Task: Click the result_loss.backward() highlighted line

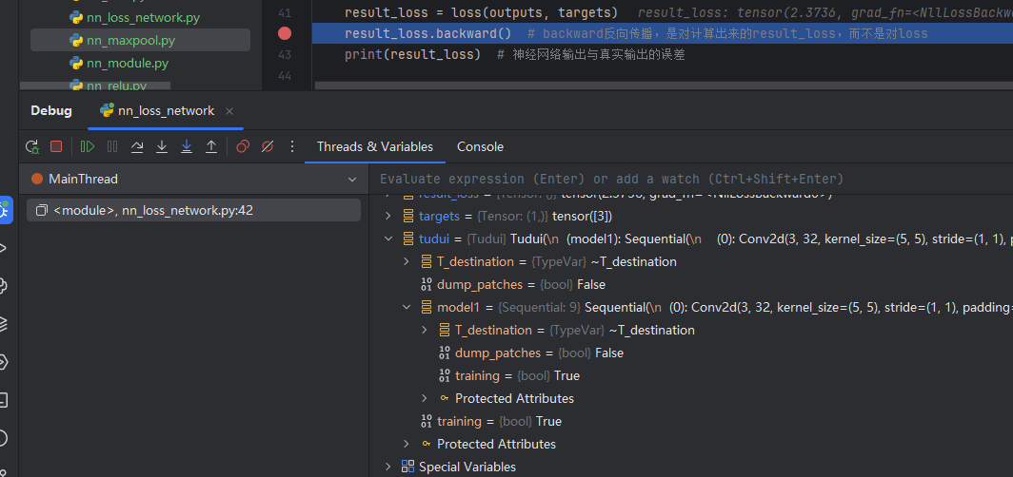Action: 663,33
